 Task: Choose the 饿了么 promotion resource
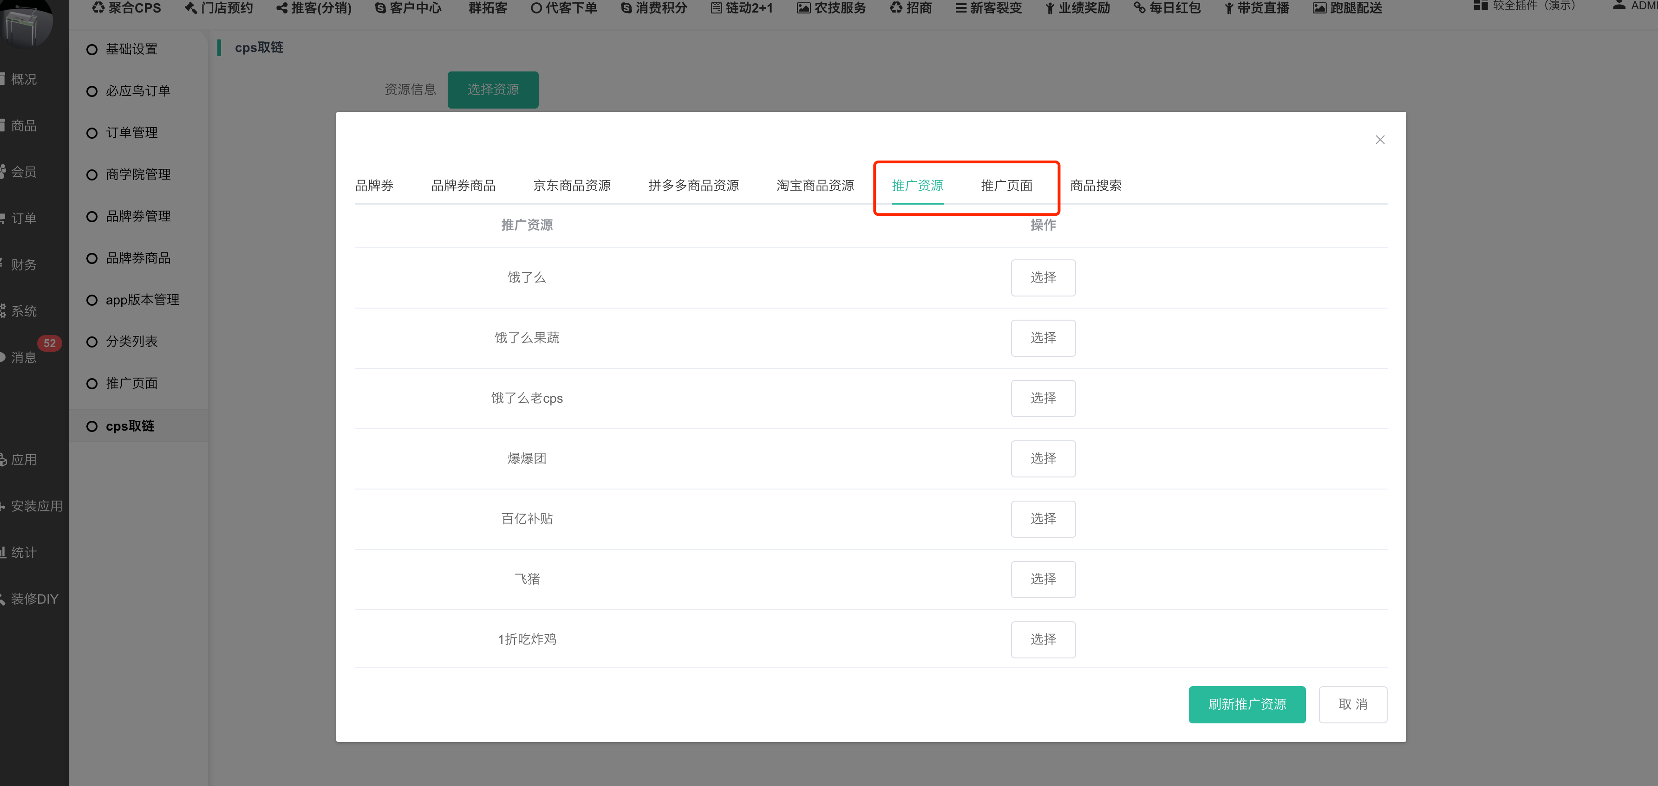pos(1043,277)
